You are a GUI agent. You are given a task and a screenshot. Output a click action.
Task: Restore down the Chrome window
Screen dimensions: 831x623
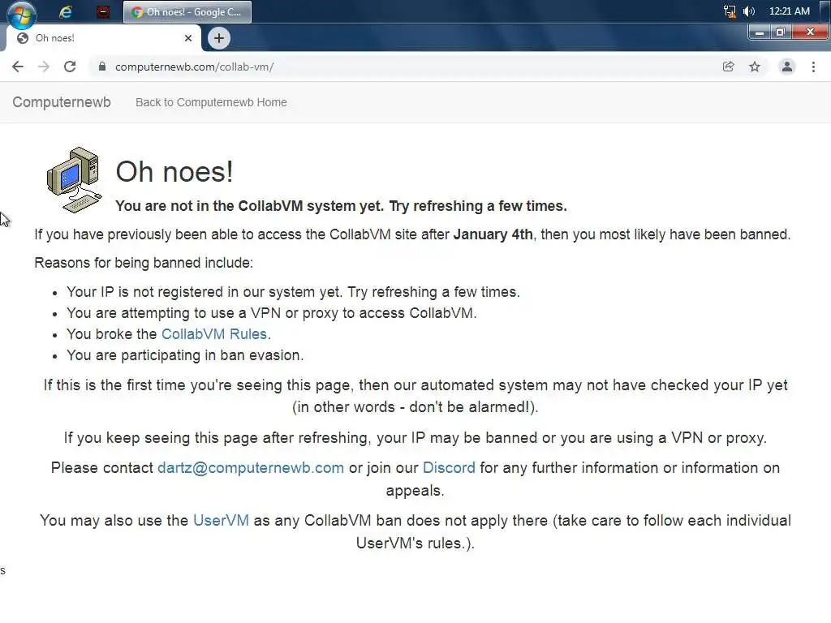tap(780, 32)
